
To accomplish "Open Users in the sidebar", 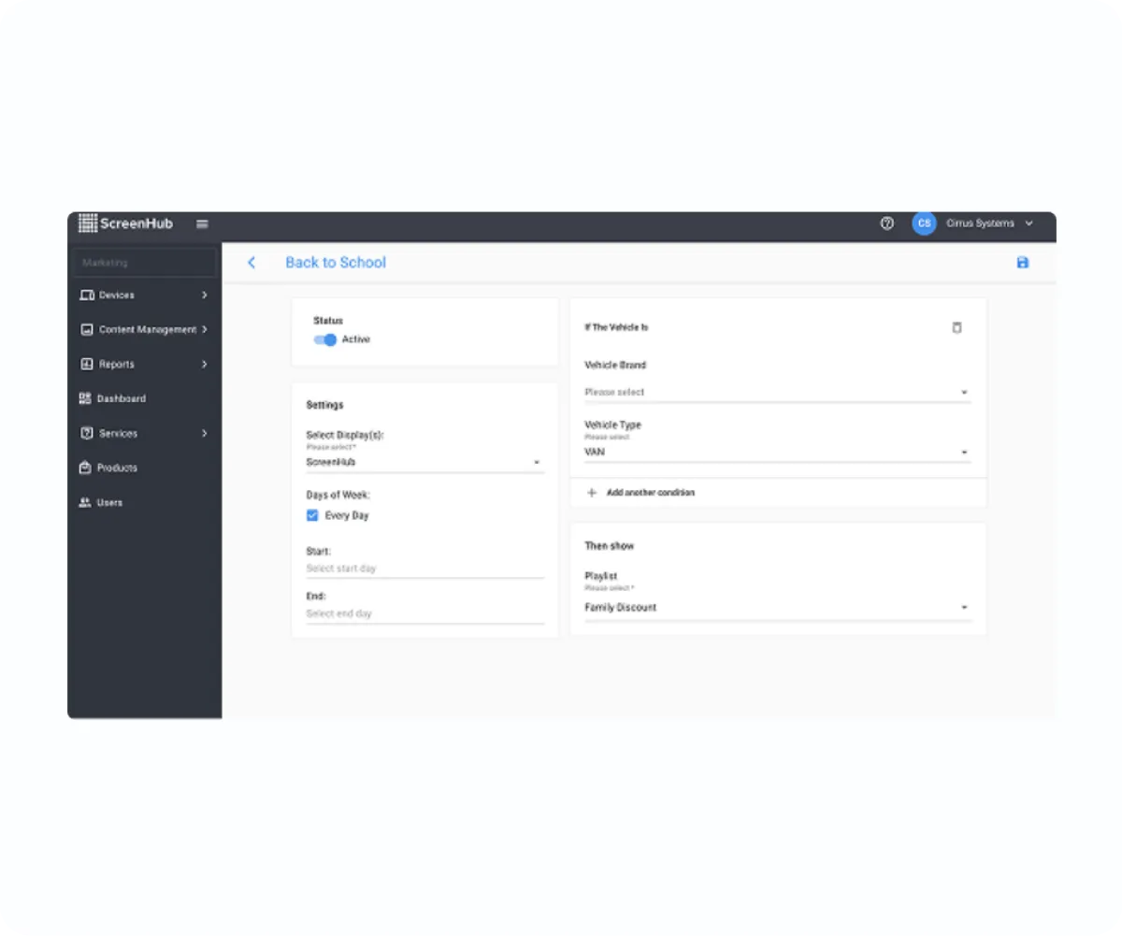I will tap(144, 502).
